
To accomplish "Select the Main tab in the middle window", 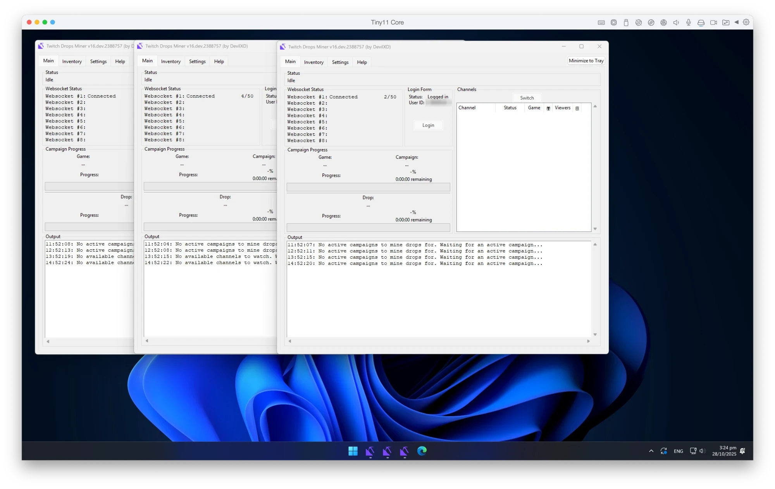I will [x=147, y=61].
